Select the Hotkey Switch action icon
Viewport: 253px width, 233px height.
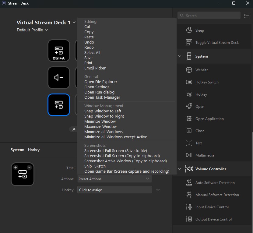click(x=189, y=82)
